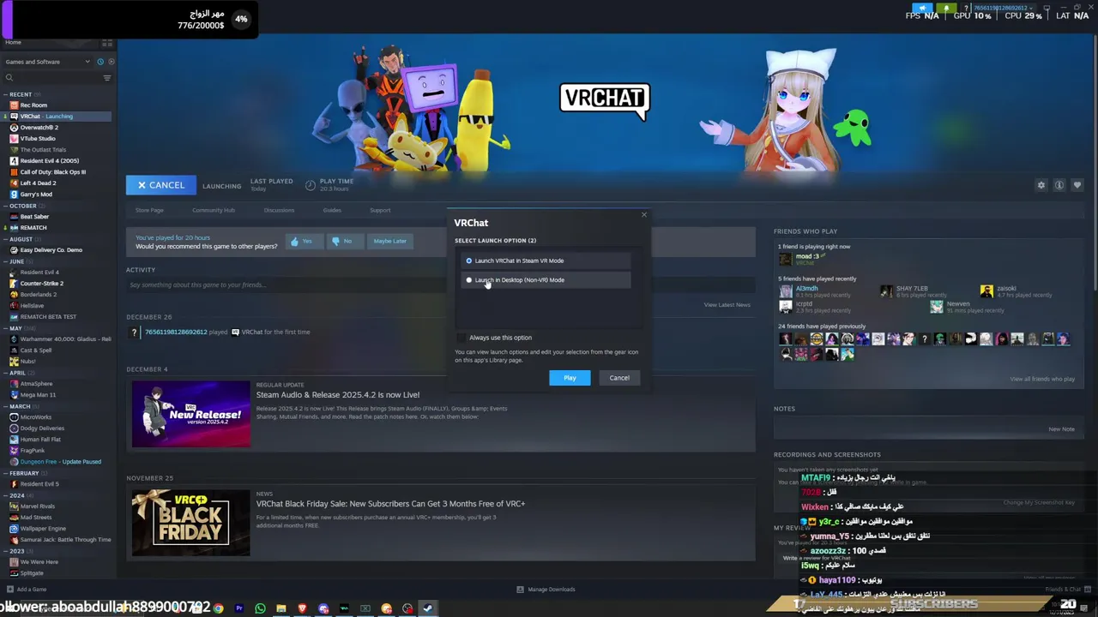Screen dimensions: 1098x617
Task: Check Always use this option
Action: tap(462, 338)
